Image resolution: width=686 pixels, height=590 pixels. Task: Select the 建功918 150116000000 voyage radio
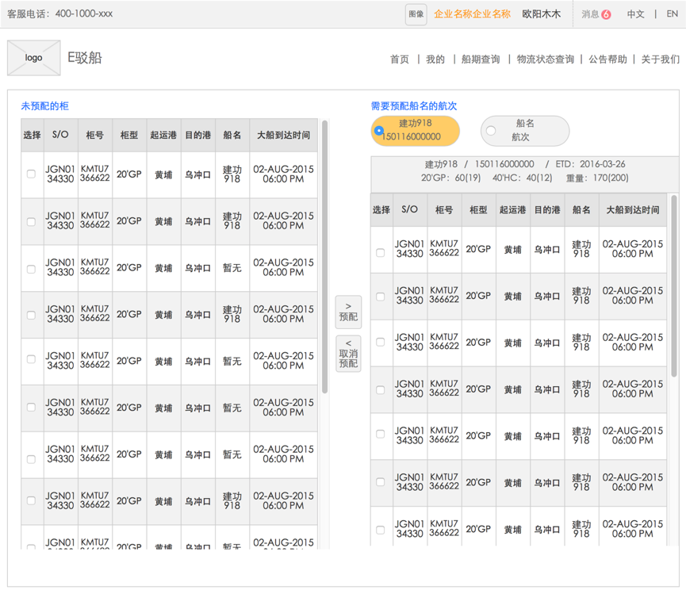pyautogui.click(x=379, y=130)
